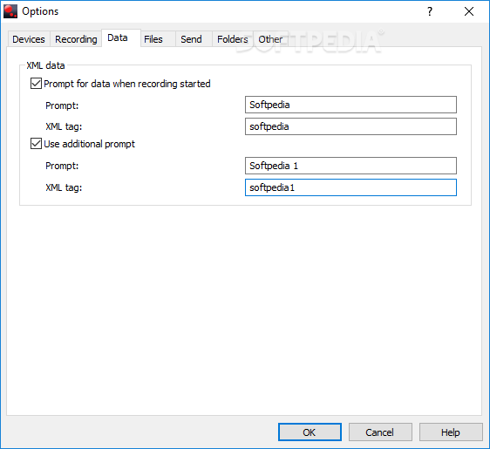Screen dimensions: 490x449
Task: Click additional Prompt field with Softpedia 1
Action: (350, 166)
